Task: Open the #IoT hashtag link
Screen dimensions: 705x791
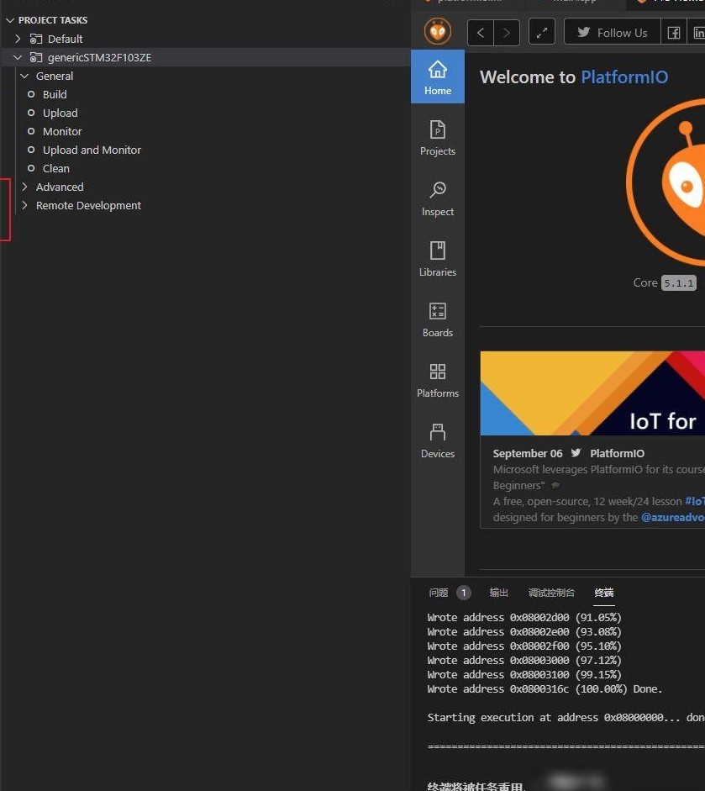Action: (695, 502)
